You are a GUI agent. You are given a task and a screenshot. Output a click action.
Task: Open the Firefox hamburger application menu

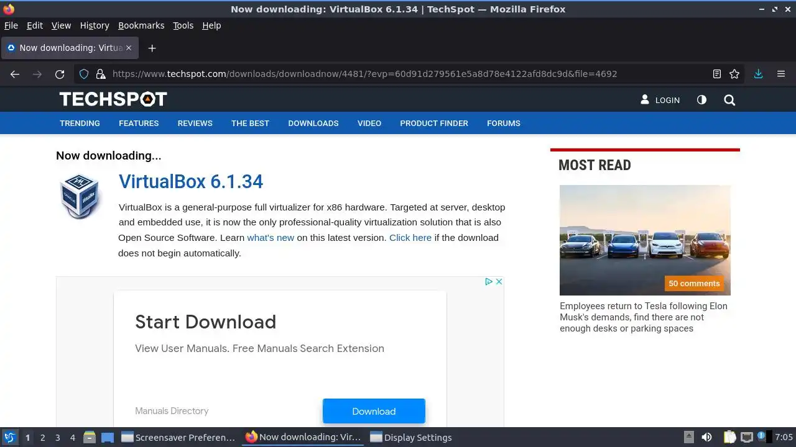tap(781, 74)
